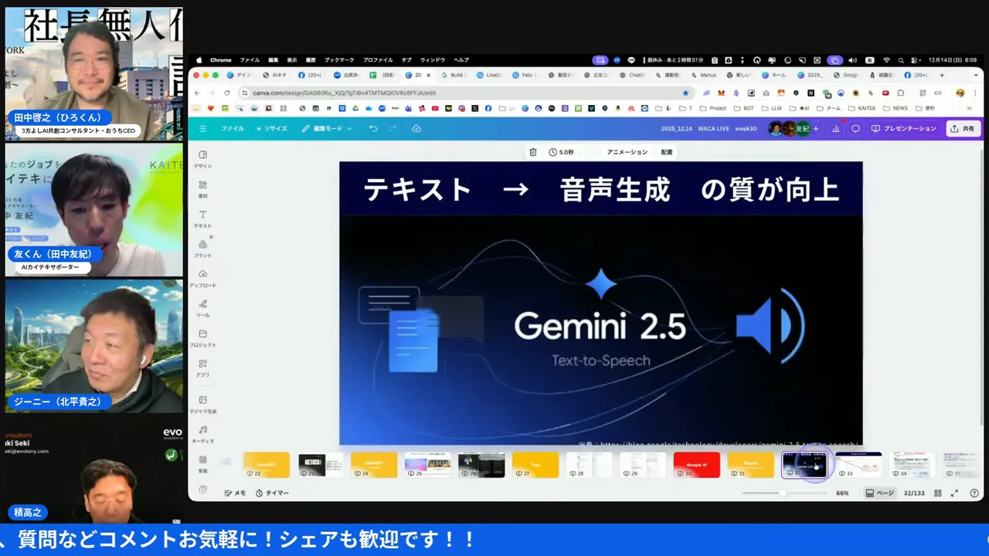Enter fullscreen with the expand arrows toggle
The image size is (989, 556).
pyautogui.click(x=954, y=493)
